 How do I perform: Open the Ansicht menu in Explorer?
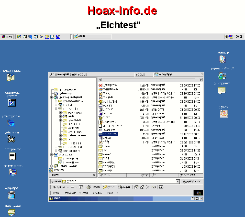pos(83,193)
